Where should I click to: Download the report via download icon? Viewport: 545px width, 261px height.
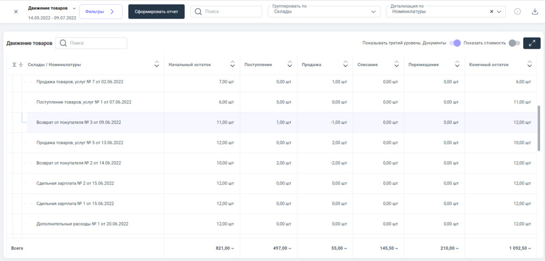click(535, 11)
